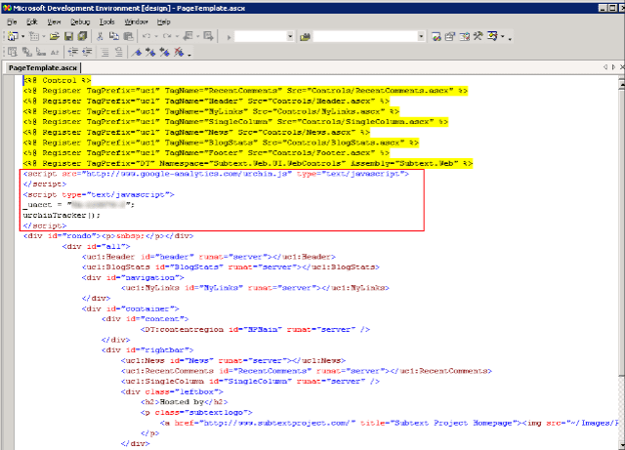
Task: Open the Edit menu
Action: coord(32,21)
